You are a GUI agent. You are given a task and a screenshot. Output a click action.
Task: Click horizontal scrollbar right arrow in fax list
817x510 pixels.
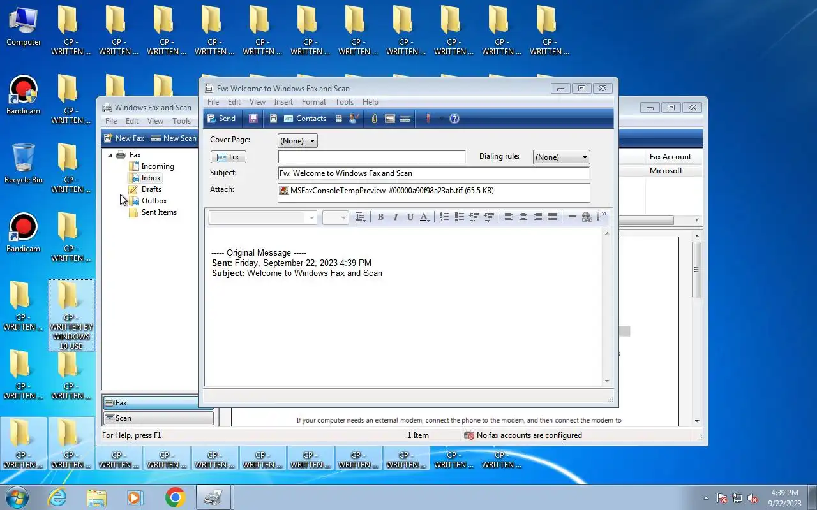[x=696, y=221]
